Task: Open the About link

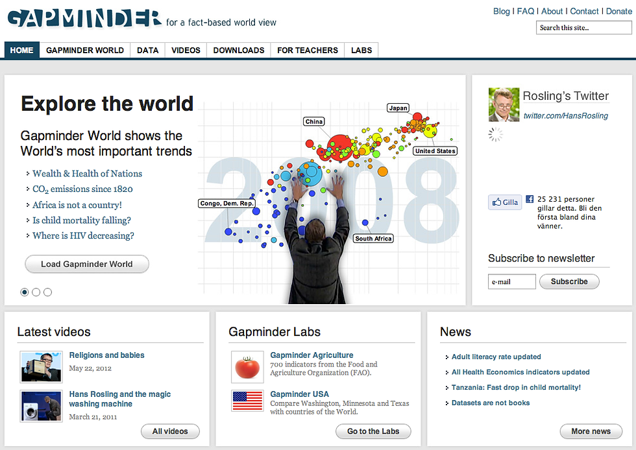Action: click(x=552, y=12)
